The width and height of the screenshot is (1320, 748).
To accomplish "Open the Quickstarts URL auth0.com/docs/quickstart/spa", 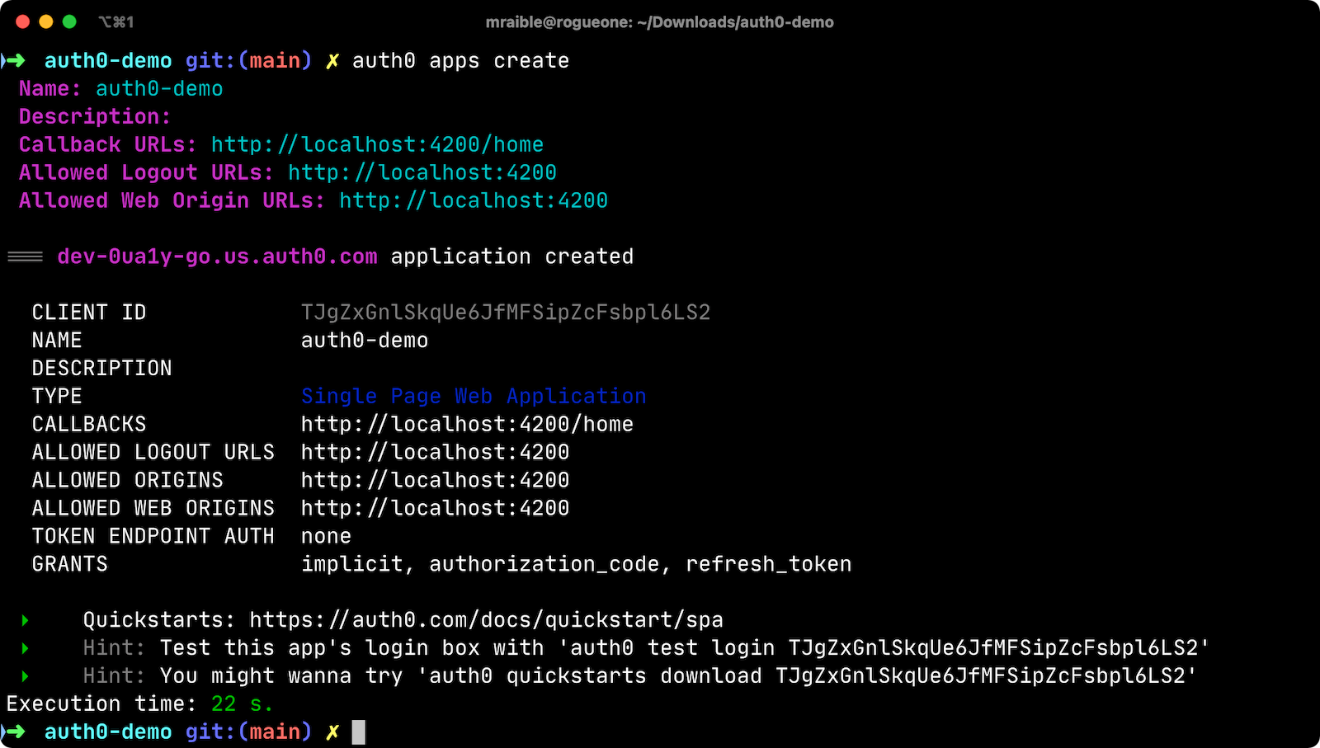I will pyautogui.click(x=486, y=620).
